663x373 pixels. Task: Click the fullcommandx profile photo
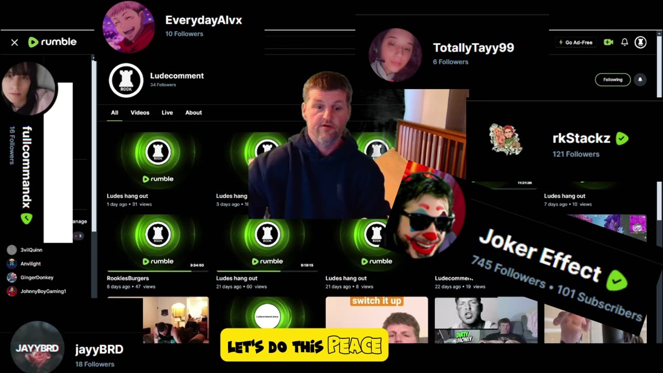click(x=28, y=89)
